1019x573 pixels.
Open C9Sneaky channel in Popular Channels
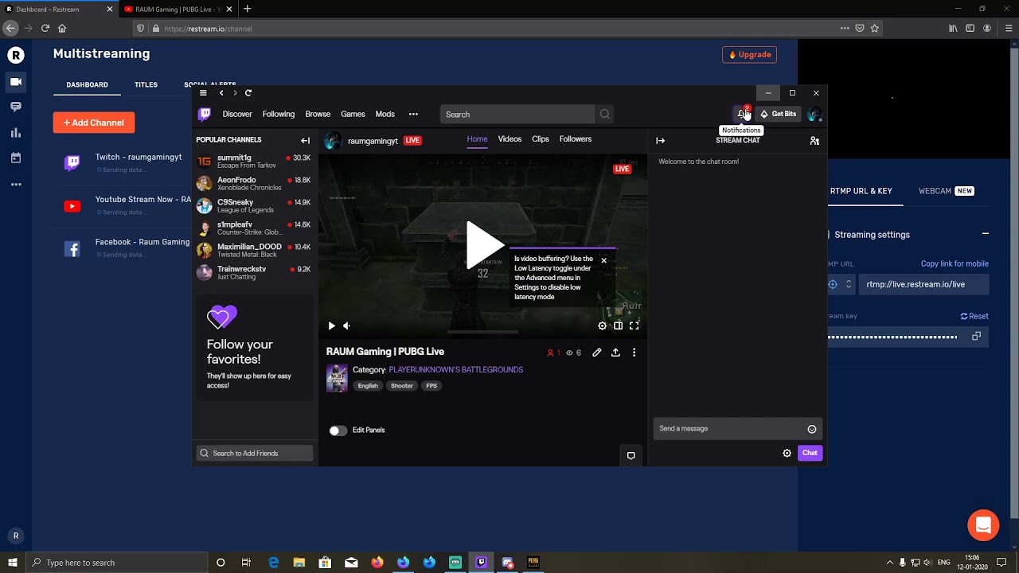point(254,206)
